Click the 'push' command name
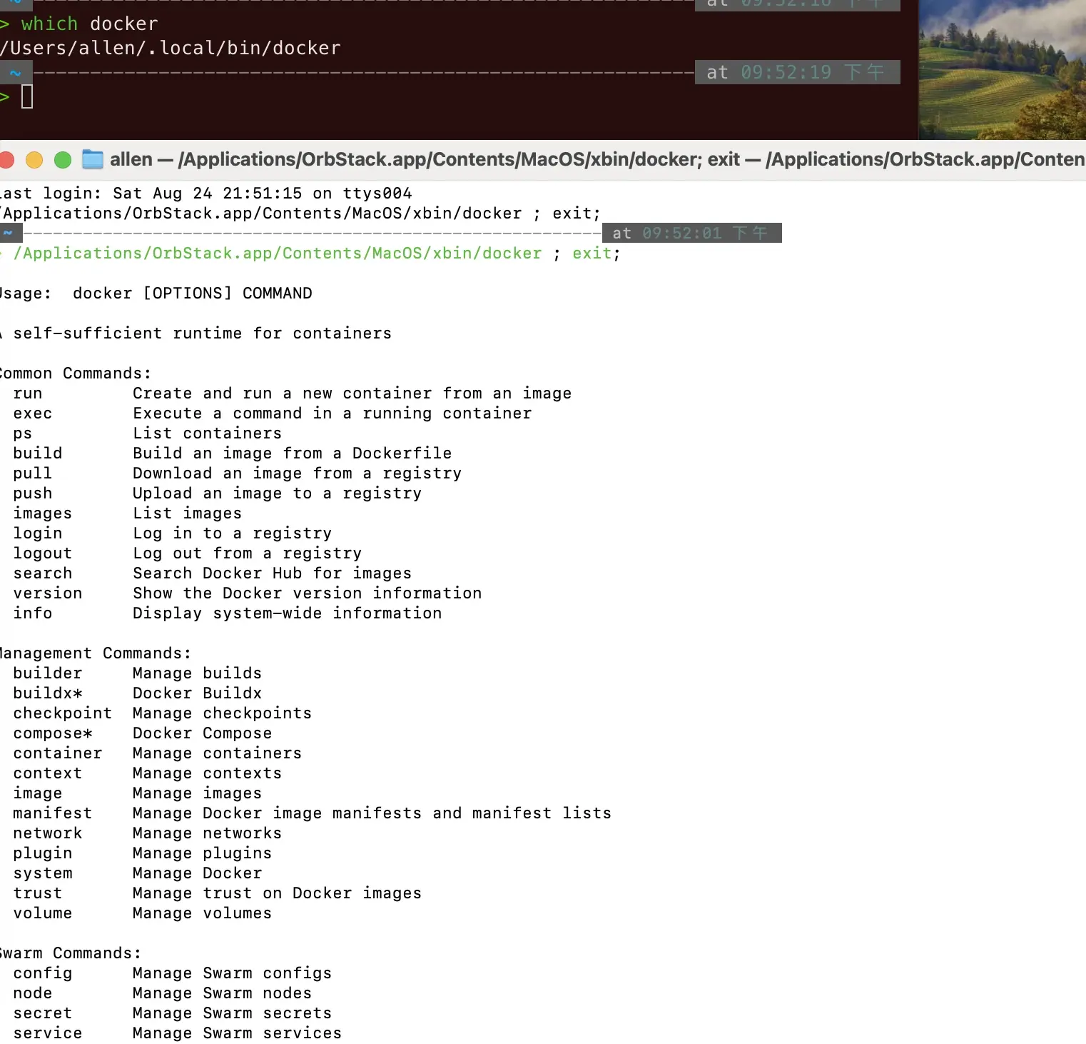Image resolution: width=1086 pixels, height=1044 pixels. [x=33, y=493]
